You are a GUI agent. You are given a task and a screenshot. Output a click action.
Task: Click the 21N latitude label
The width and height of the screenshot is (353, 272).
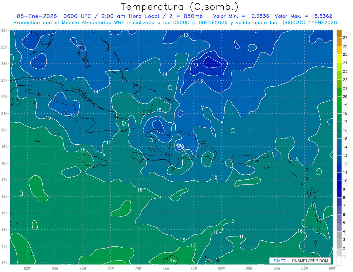4,113
